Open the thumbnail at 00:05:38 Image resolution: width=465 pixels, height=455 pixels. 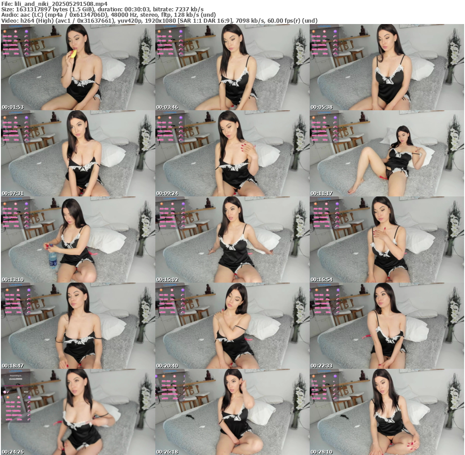387,67
